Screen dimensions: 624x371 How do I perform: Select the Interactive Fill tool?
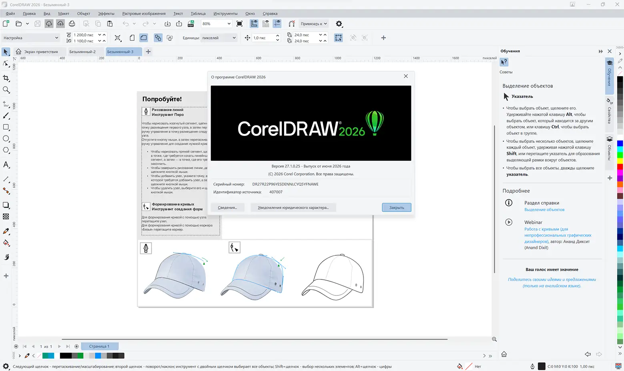(6, 243)
